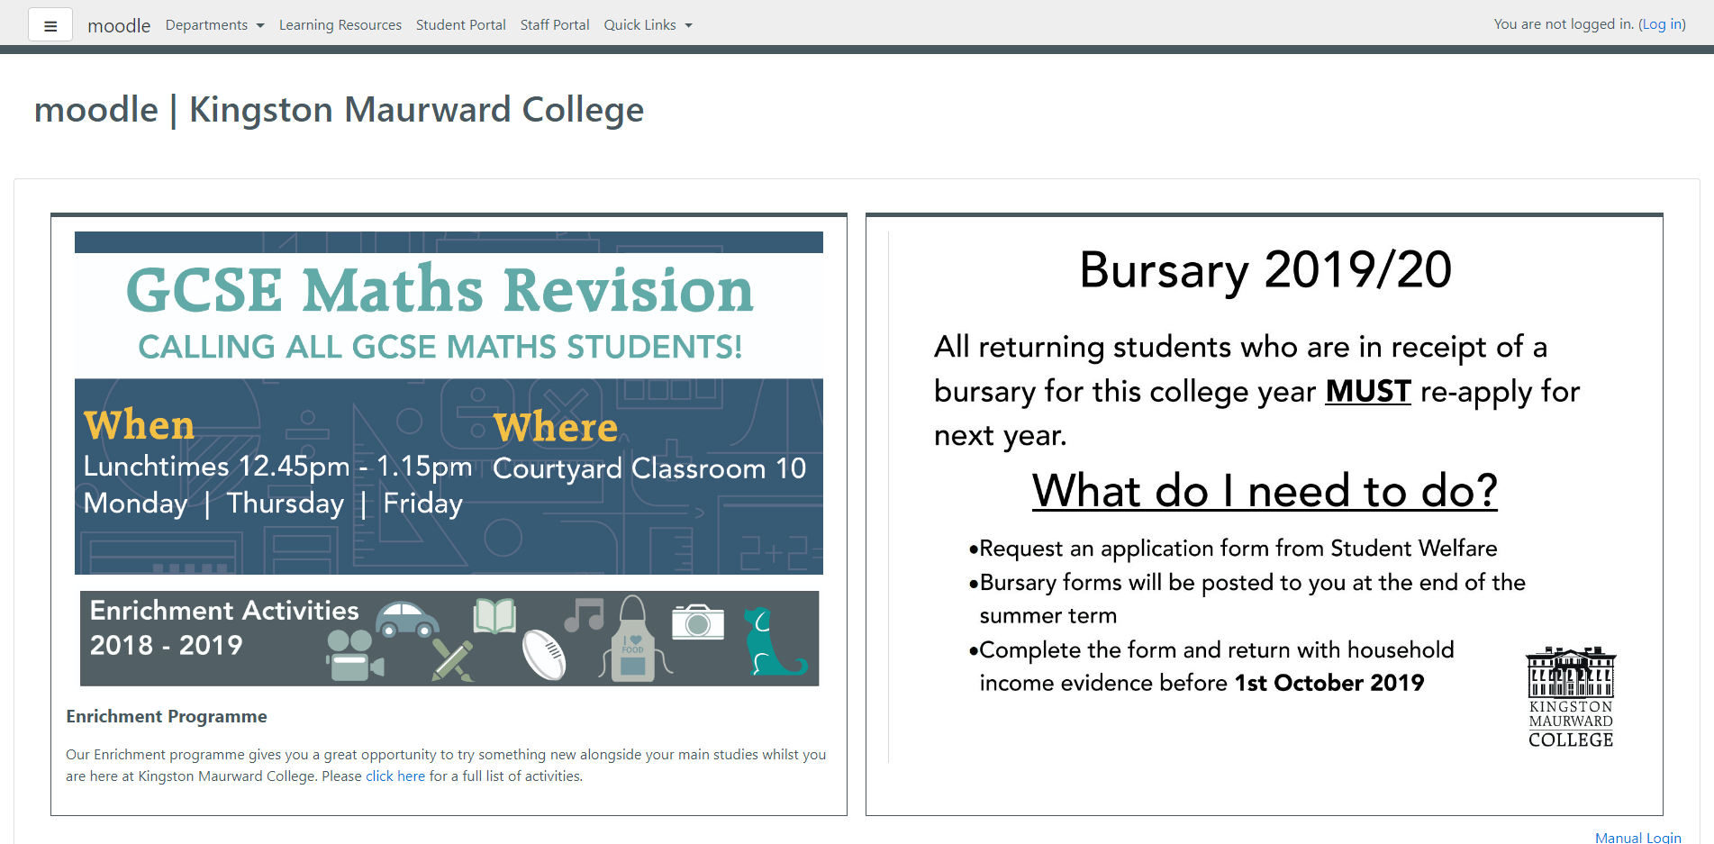This screenshot has height=844, width=1714.
Task: Click the 'moodle | Kingston Maurward College' page title
Action: 339,110
